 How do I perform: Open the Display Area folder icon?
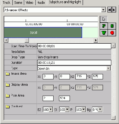point(8,85)
